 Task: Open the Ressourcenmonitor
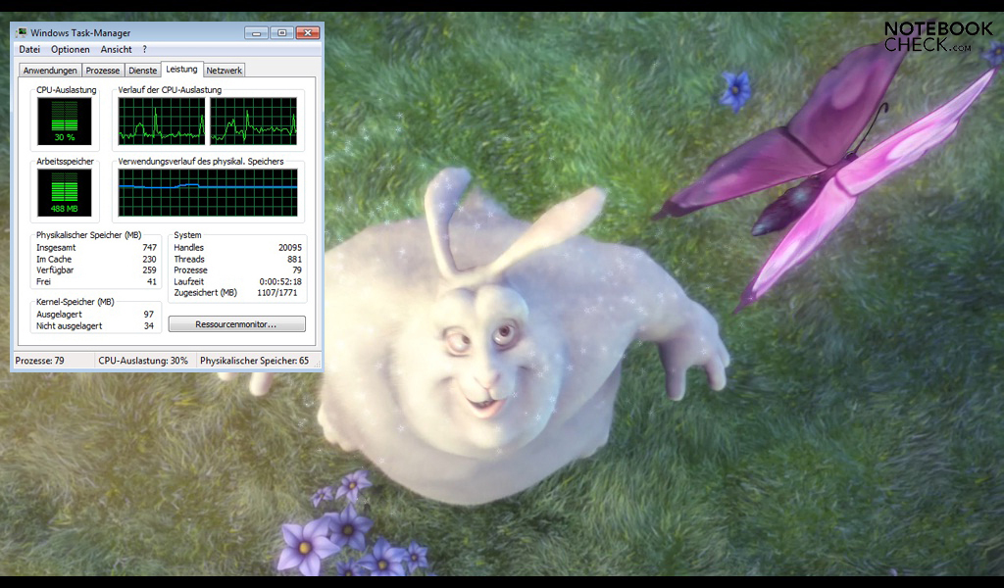tap(237, 324)
